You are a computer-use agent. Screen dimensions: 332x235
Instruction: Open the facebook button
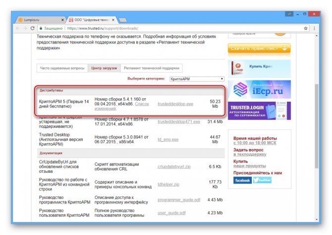(242, 180)
